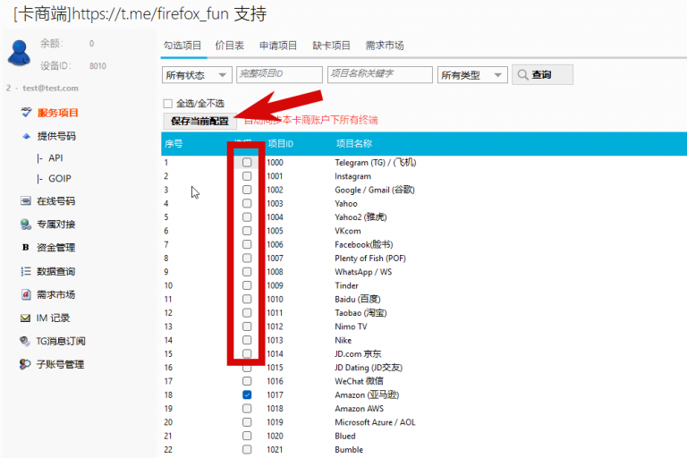Open the 需求市场 top tab
This screenshot has width=687, height=458.
(x=385, y=46)
